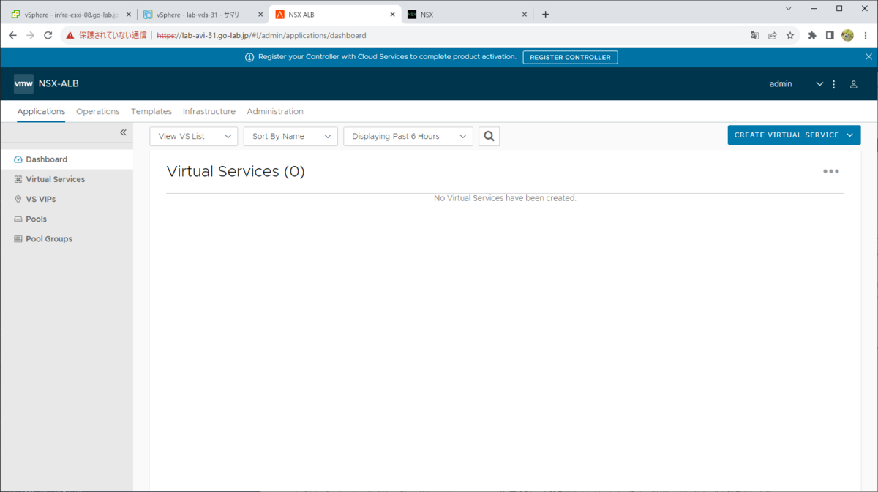The image size is (878, 492).
Task: Click the info icon in registration banner
Action: tap(249, 57)
